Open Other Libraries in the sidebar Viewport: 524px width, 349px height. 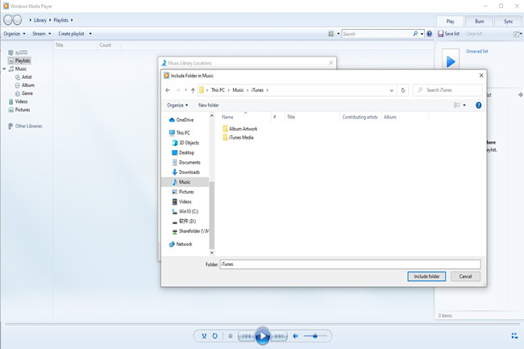point(25,127)
